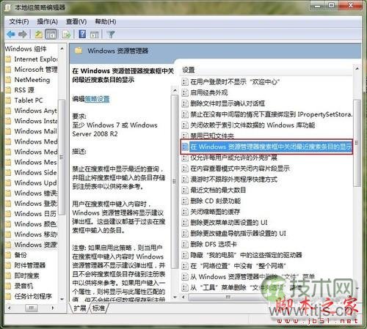Select highlighted policy 在 Windows 资源管理器搜索框中关闭最近搜索条目的显示

pyautogui.click(x=266, y=147)
